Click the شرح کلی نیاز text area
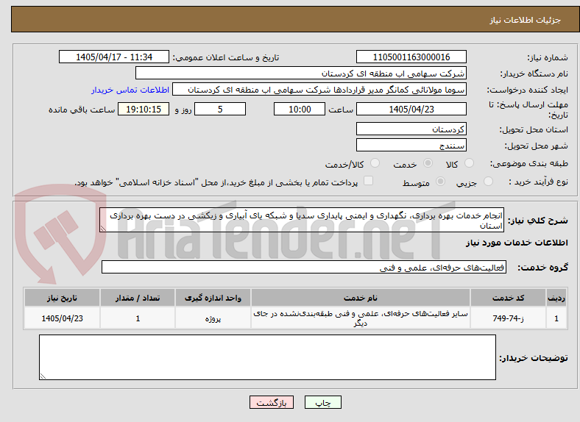The image size is (580, 422). click(302, 220)
